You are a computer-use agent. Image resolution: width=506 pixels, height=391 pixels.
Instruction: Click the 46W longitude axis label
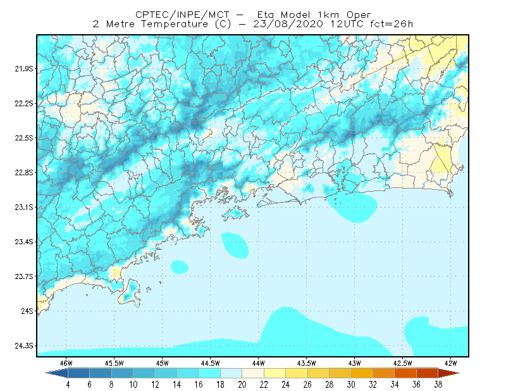click(x=66, y=363)
